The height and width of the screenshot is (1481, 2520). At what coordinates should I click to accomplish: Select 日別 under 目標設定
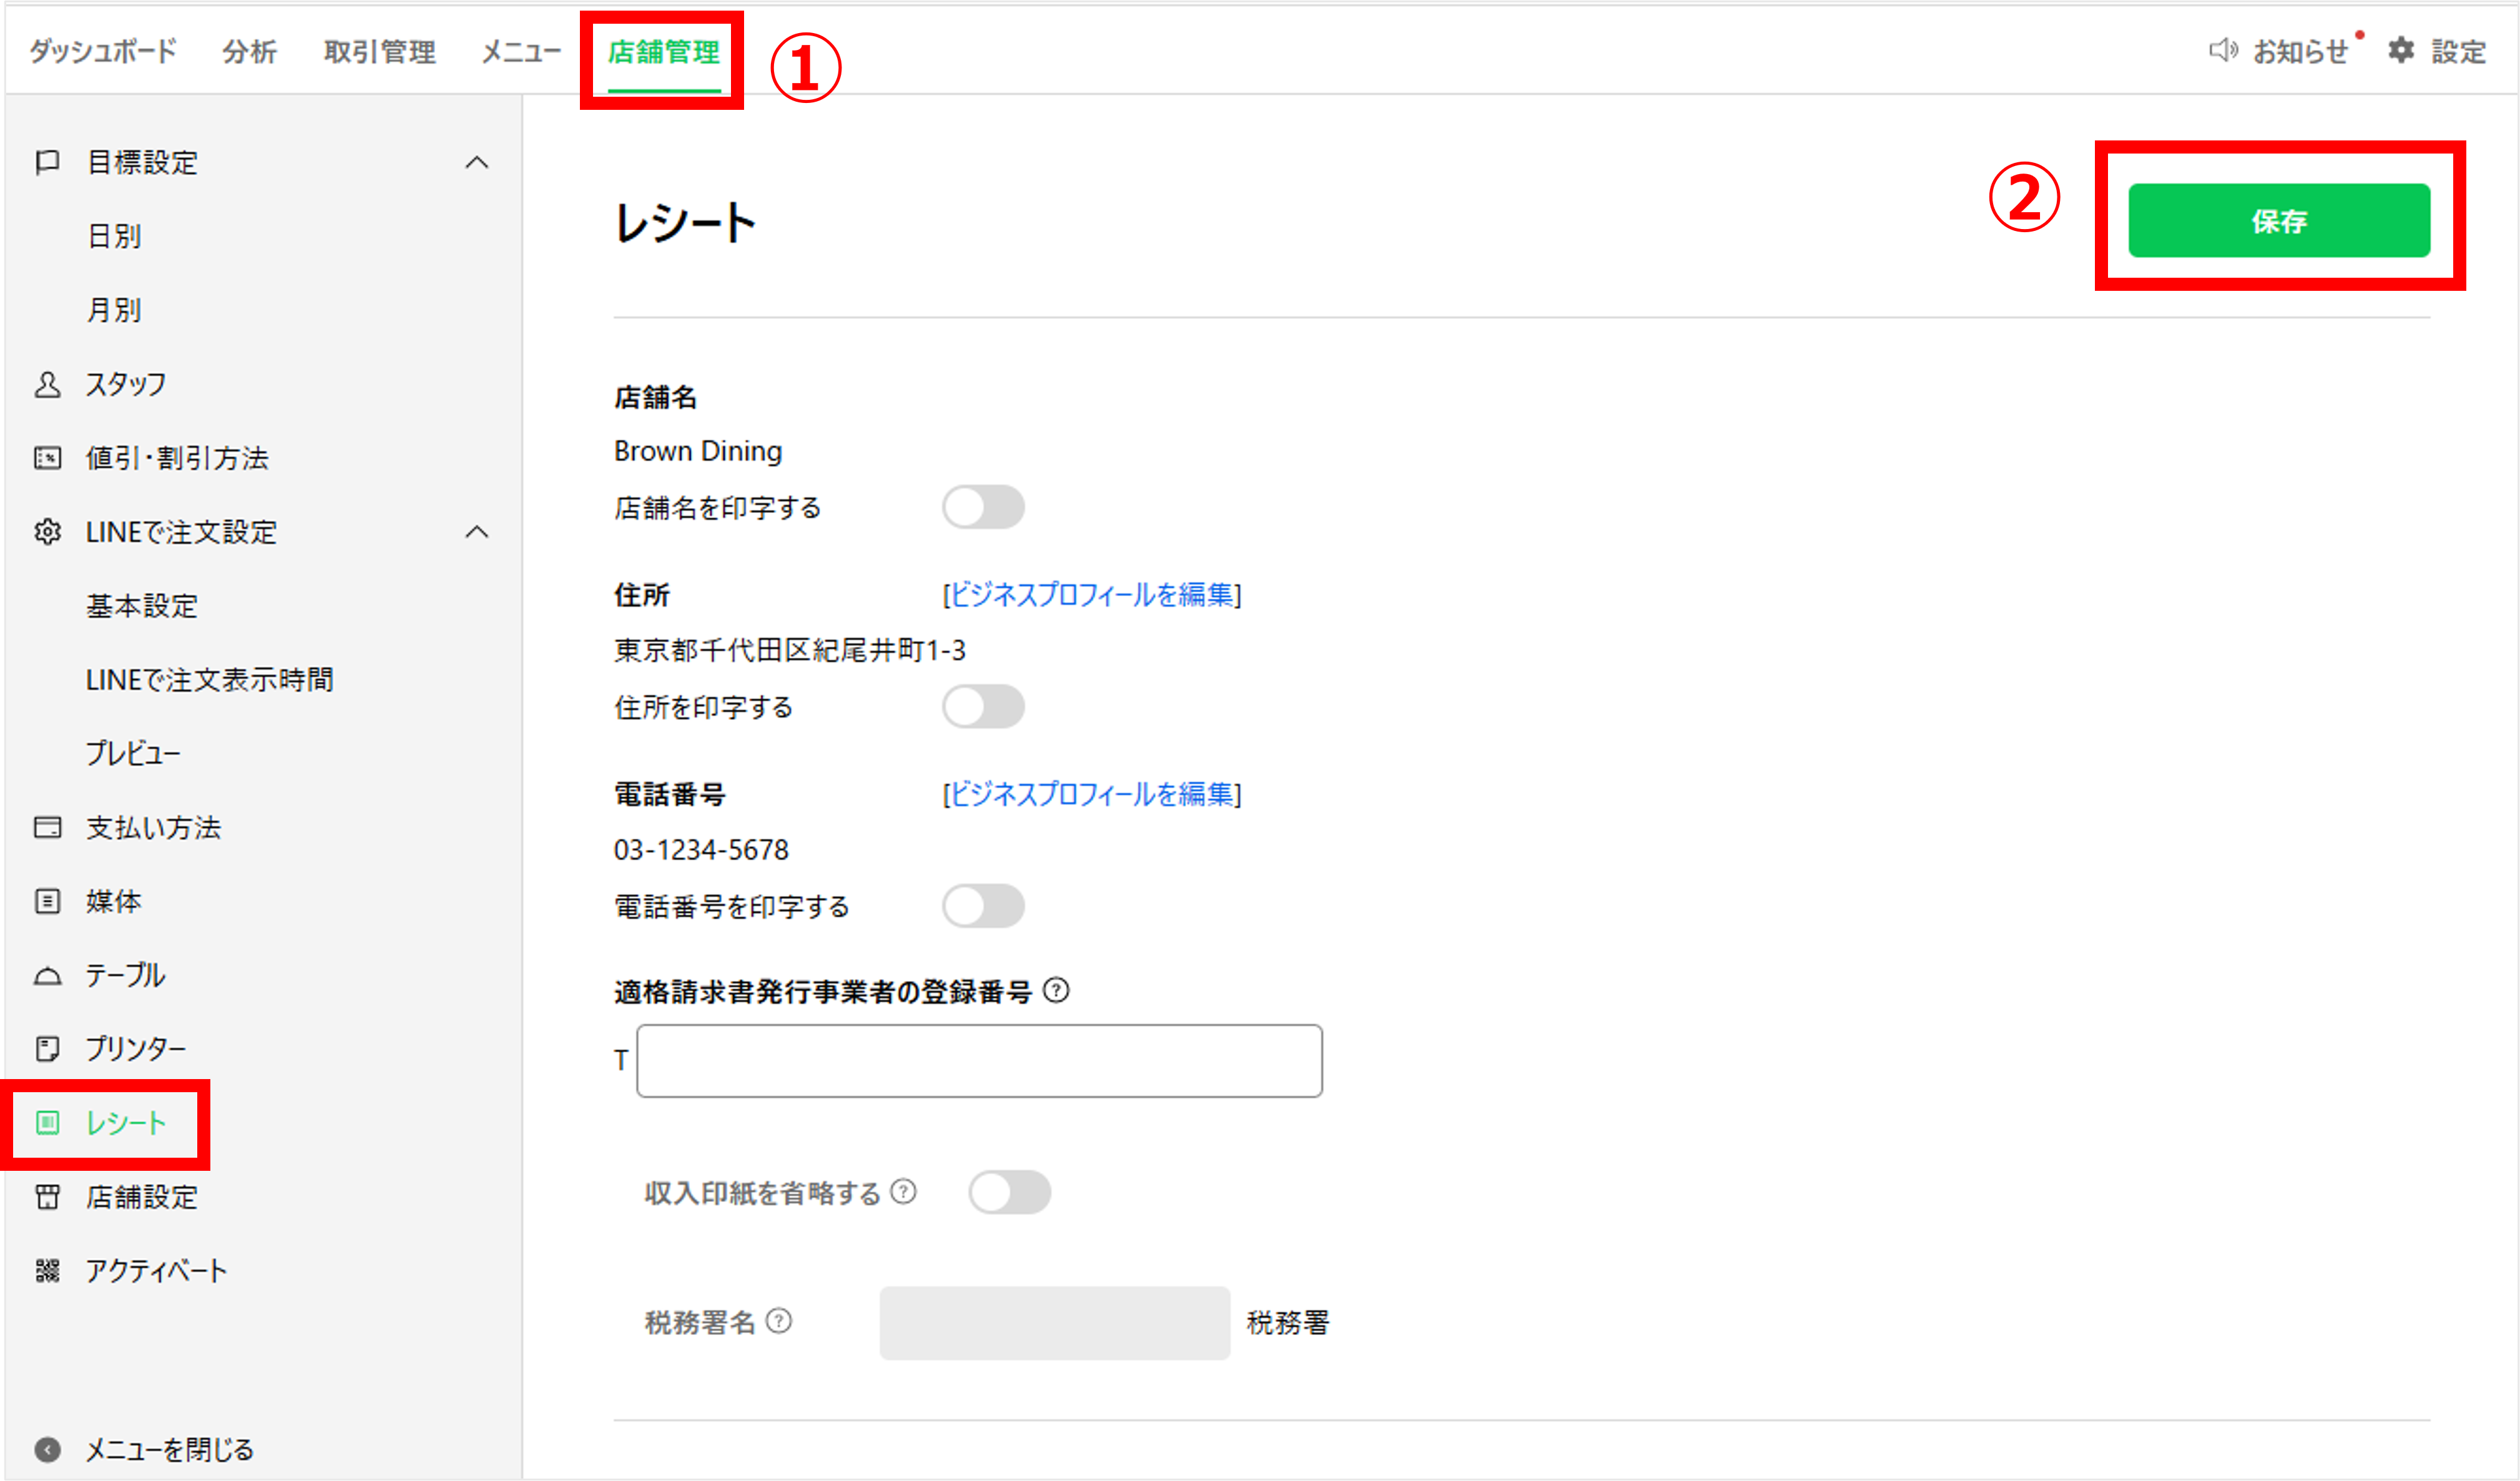(x=114, y=236)
